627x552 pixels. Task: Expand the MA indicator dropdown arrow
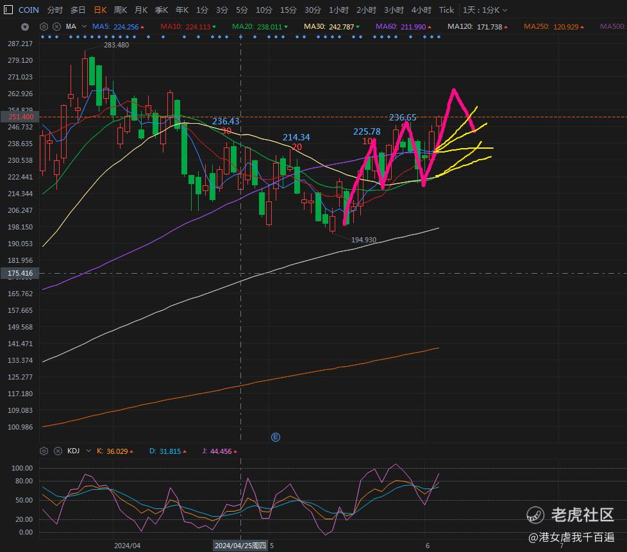click(85, 26)
